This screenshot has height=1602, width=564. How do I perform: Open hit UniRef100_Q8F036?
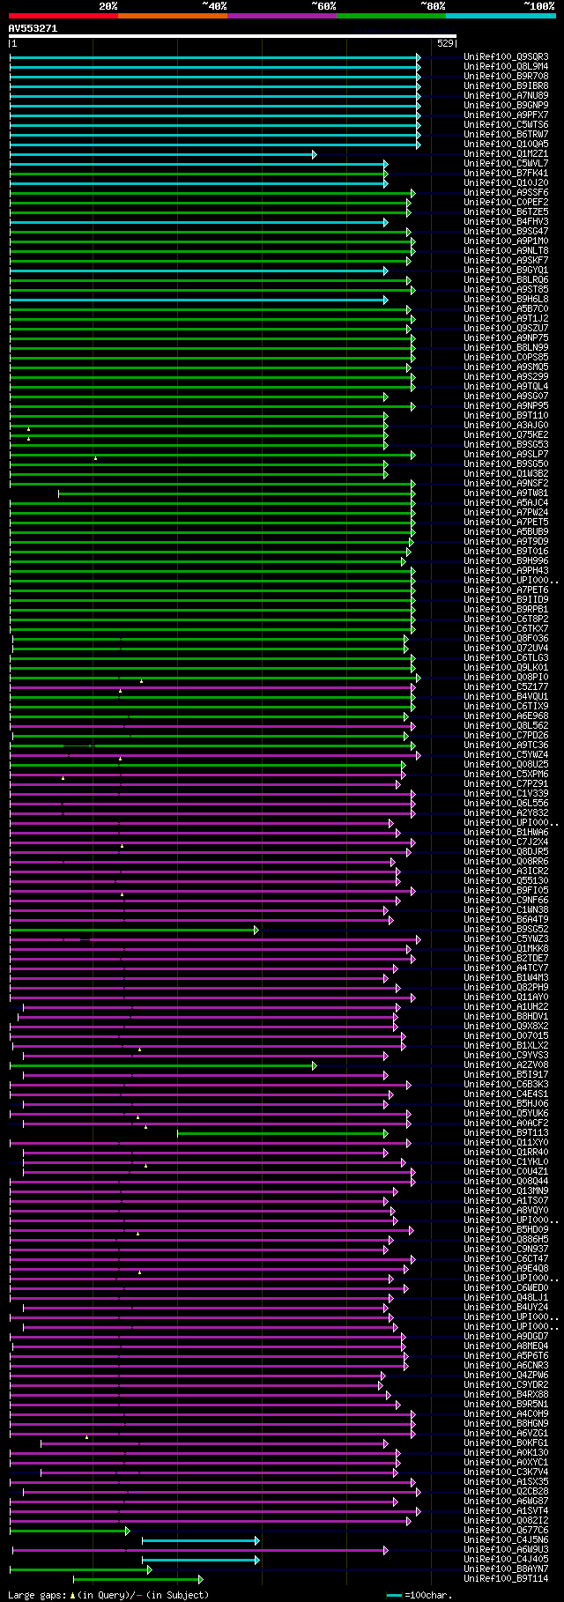click(506, 639)
